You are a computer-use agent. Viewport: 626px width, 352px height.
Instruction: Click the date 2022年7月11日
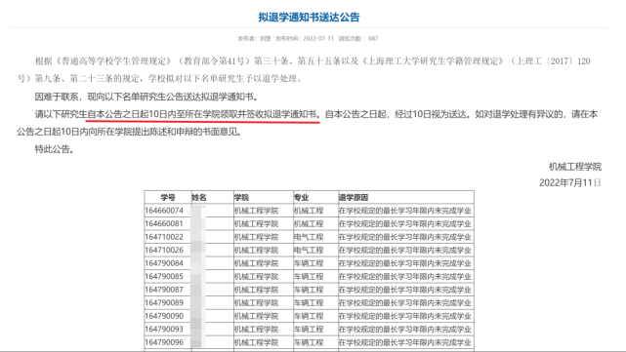pyautogui.click(x=570, y=182)
